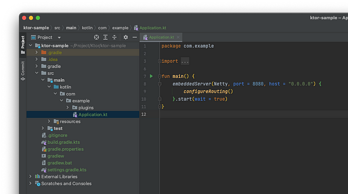Viewport: 348px width, 194px height.
Task: Click plugins package folder icon
Action: point(75,107)
